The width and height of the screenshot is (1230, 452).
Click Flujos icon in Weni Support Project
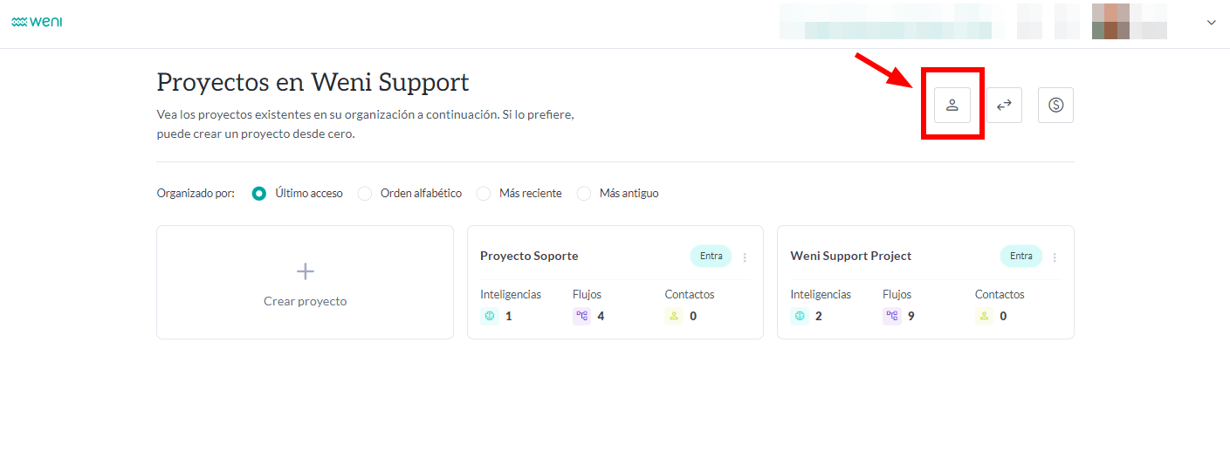(x=891, y=316)
